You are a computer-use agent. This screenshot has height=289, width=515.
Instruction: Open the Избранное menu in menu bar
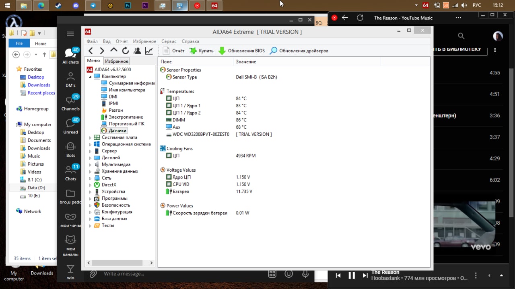point(144,41)
